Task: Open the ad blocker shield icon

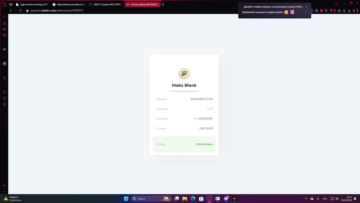Action: (321, 10)
